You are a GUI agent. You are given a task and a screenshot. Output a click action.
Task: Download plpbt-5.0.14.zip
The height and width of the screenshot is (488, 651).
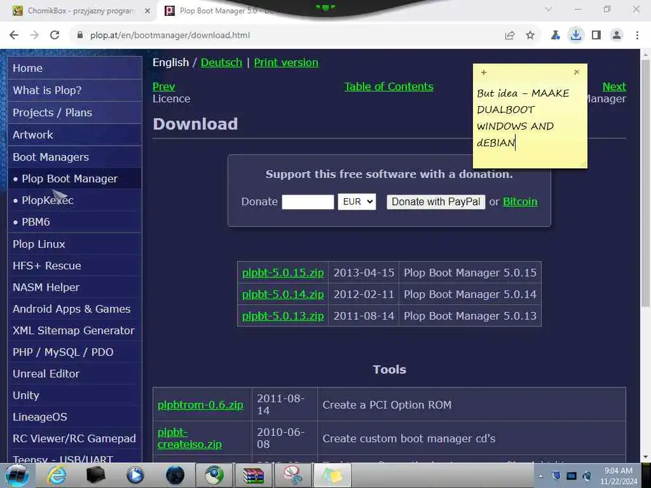pos(283,294)
